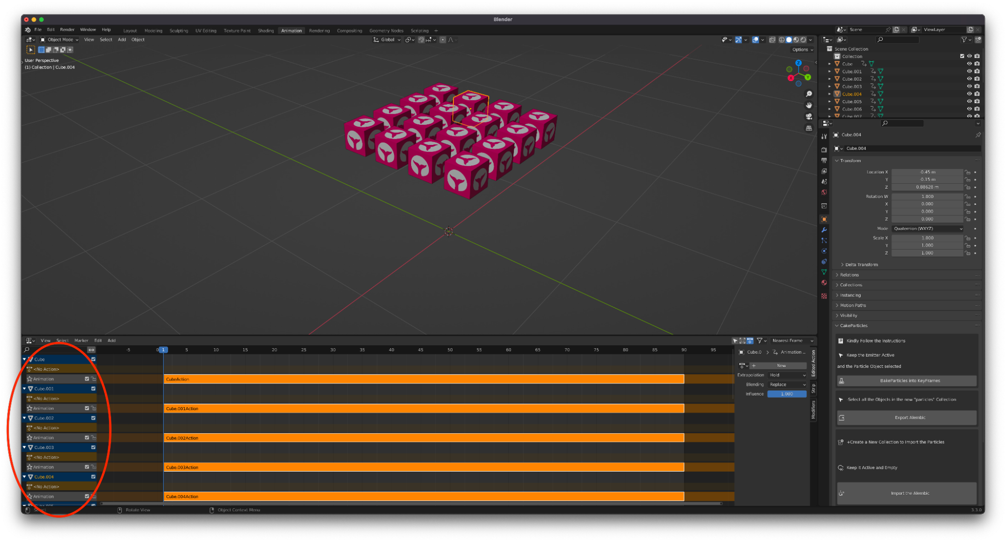Pin the Cube.004 properties panel
The height and width of the screenshot is (542, 1006).
coord(978,135)
